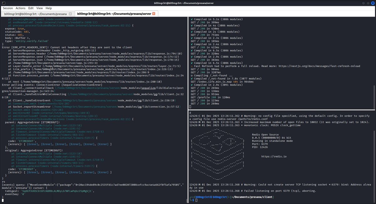Select the 'expose: true,' line
376x204 pixels.
click(x=16, y=28)
